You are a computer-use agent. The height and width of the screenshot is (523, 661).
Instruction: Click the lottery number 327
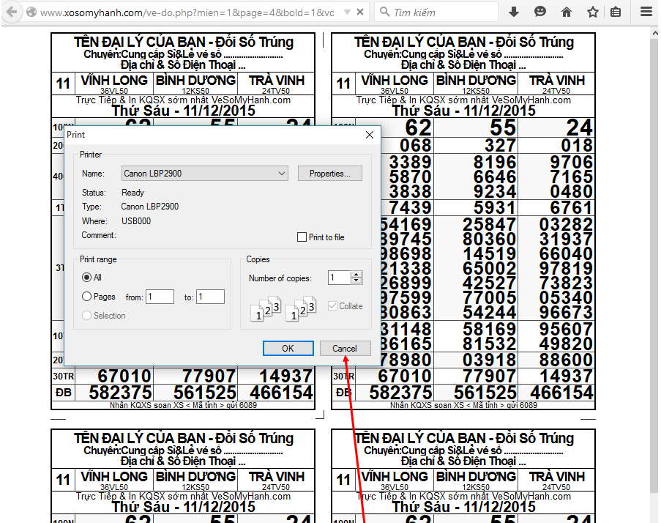click(x=501, y=146)
